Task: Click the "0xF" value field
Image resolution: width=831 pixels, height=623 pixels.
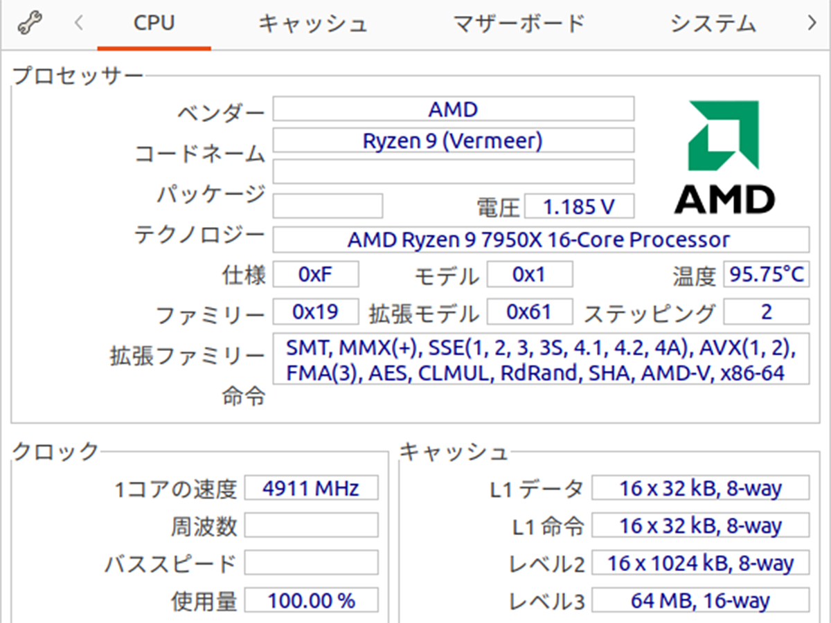Action: (x=316, y=274)
